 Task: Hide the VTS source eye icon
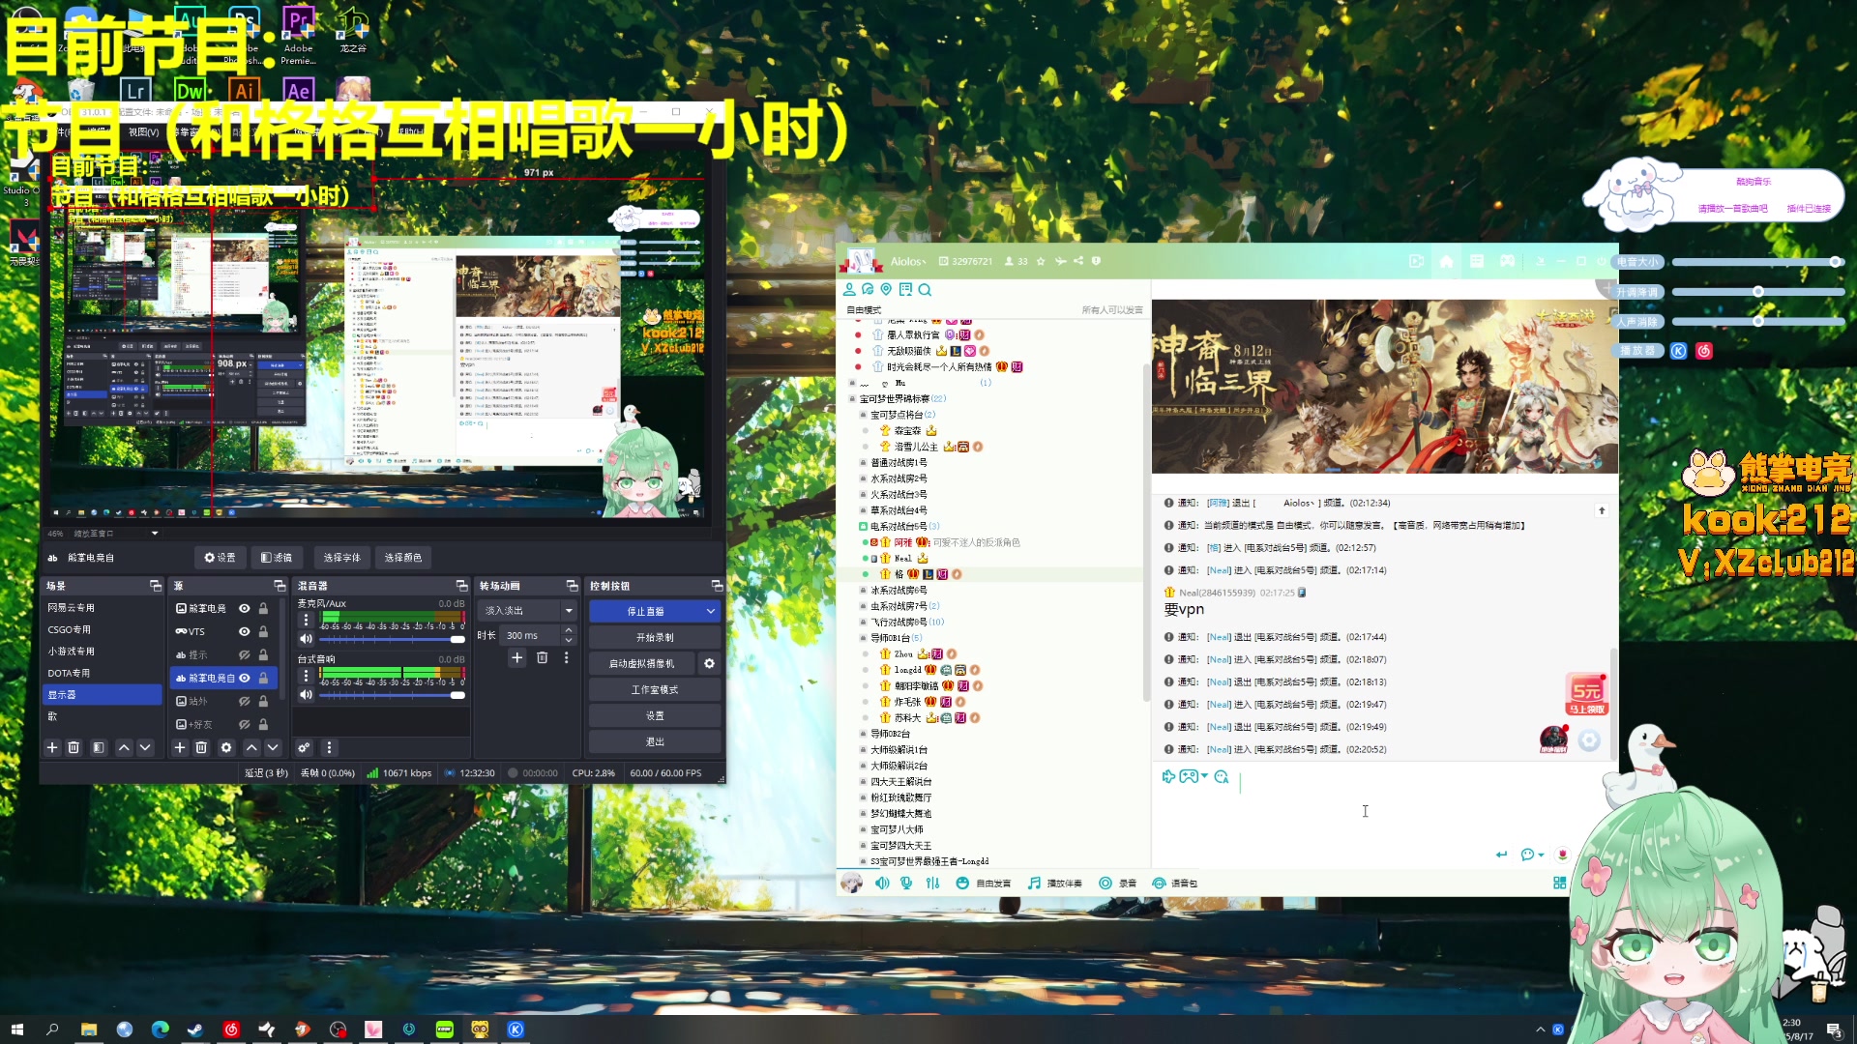[x=245, y=631]
